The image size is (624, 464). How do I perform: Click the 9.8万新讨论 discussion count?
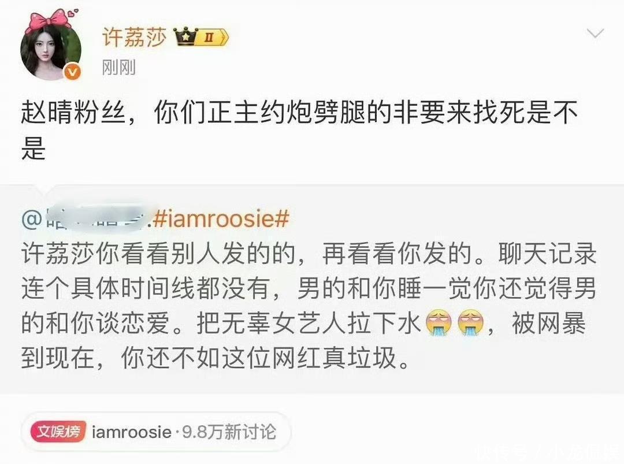(x=229, y=432)
